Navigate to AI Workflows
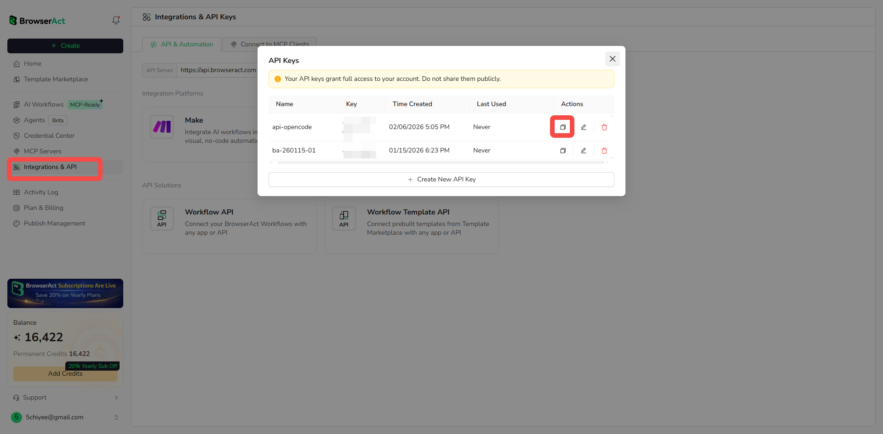 (44, 104)
